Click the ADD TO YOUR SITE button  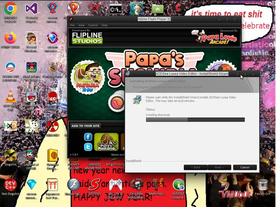[x=85, y=126]
